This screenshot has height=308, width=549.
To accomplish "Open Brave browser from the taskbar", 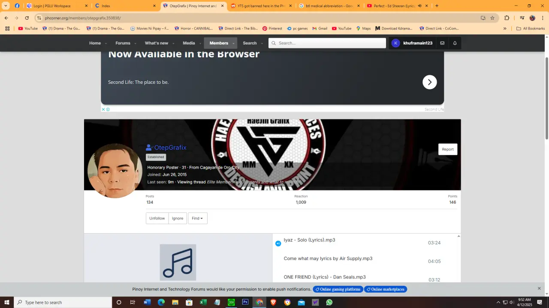I will coord(273,302).
